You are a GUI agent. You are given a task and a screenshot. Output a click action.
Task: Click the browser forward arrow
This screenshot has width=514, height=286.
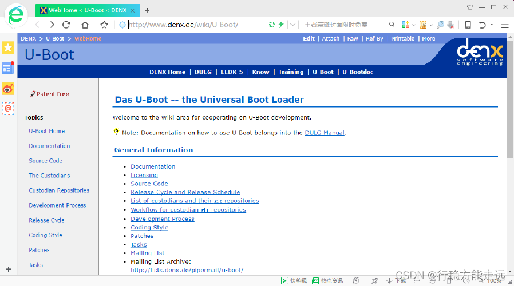(x=52, y=25)
